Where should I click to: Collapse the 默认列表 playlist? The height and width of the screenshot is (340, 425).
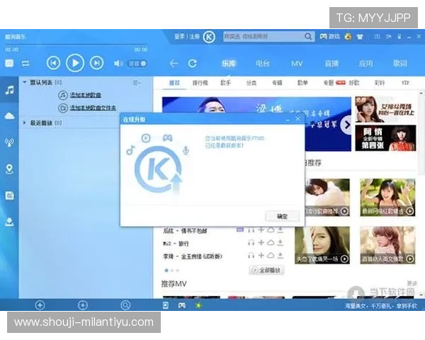click(24, 82)
